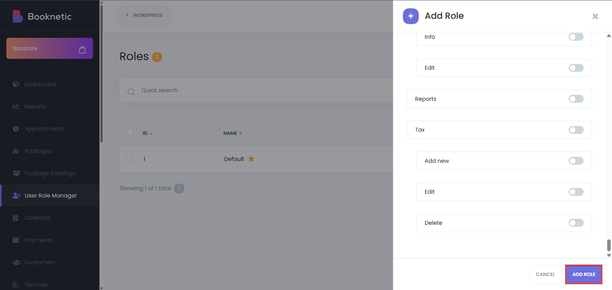
Task: Click the Customers group icon
Action: point(16,263)
